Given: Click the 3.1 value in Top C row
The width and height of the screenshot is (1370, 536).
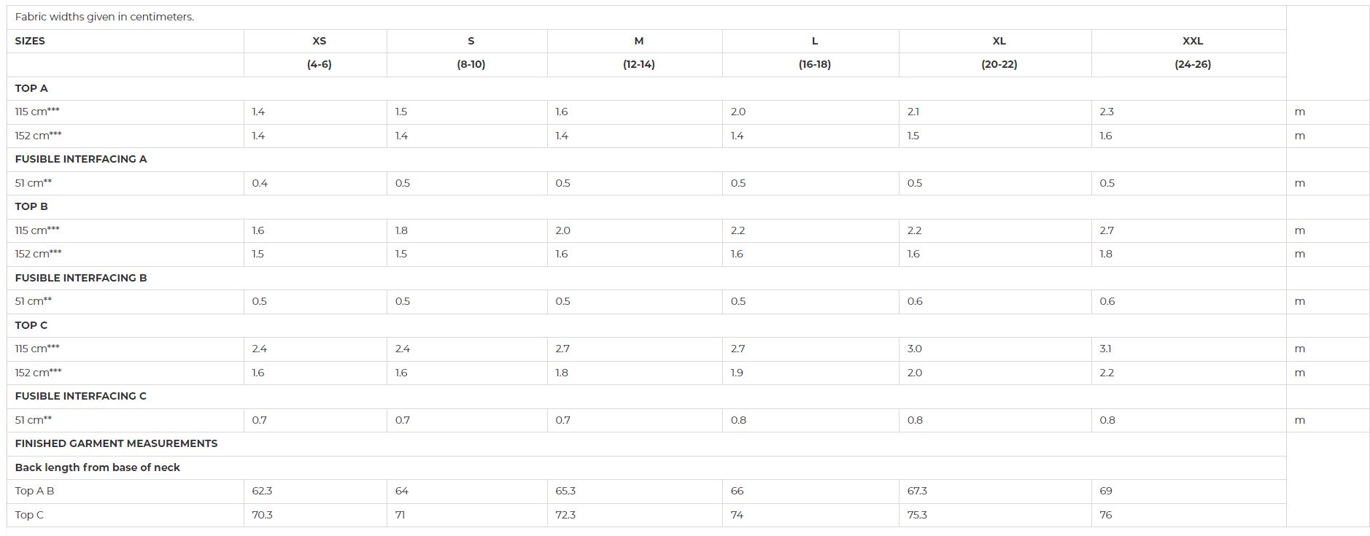Looking at the screenshot, I should click(1106, 349).
